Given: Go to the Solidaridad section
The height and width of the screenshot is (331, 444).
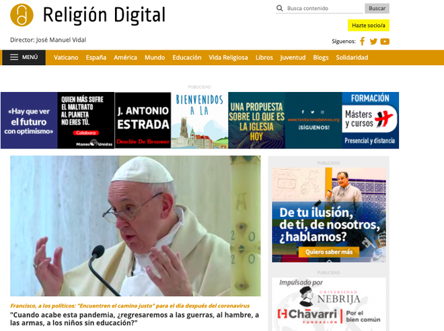Looking at the screenshot, I should click(352, 58).
